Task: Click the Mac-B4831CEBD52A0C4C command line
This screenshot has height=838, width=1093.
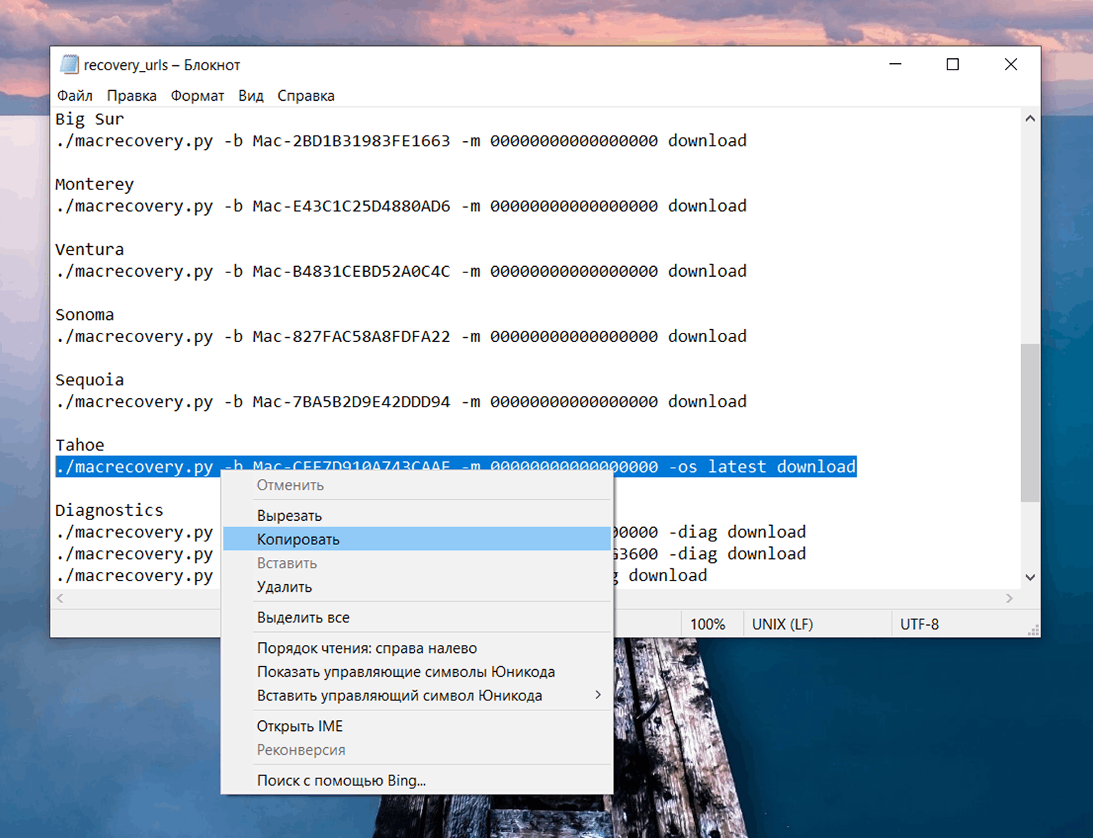Action: coord(401,272)
